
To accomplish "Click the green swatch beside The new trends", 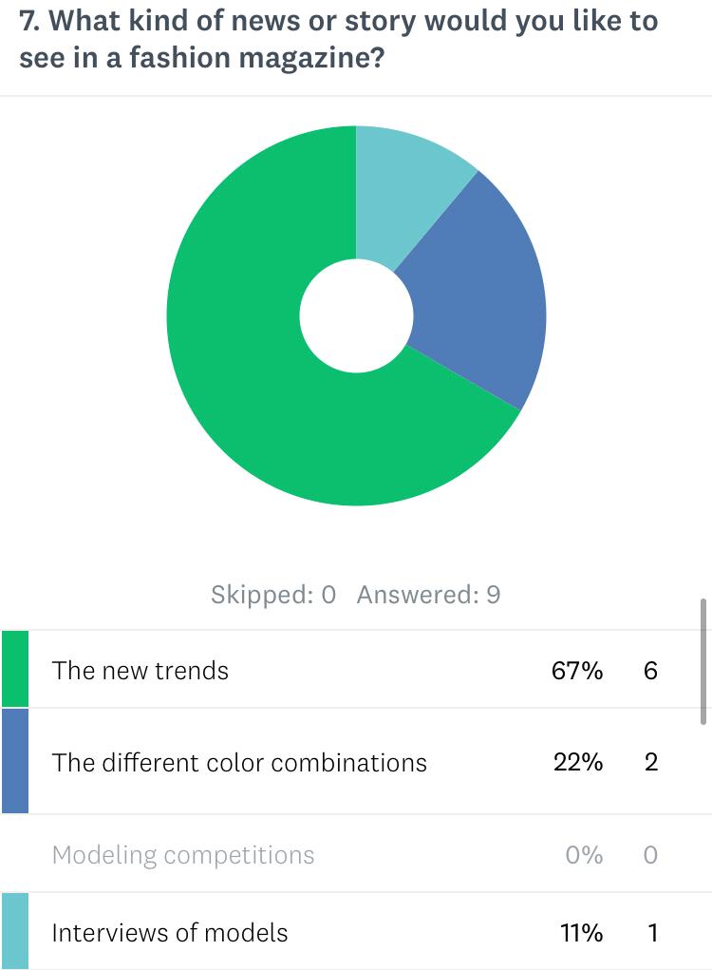I will coord(14,669).
